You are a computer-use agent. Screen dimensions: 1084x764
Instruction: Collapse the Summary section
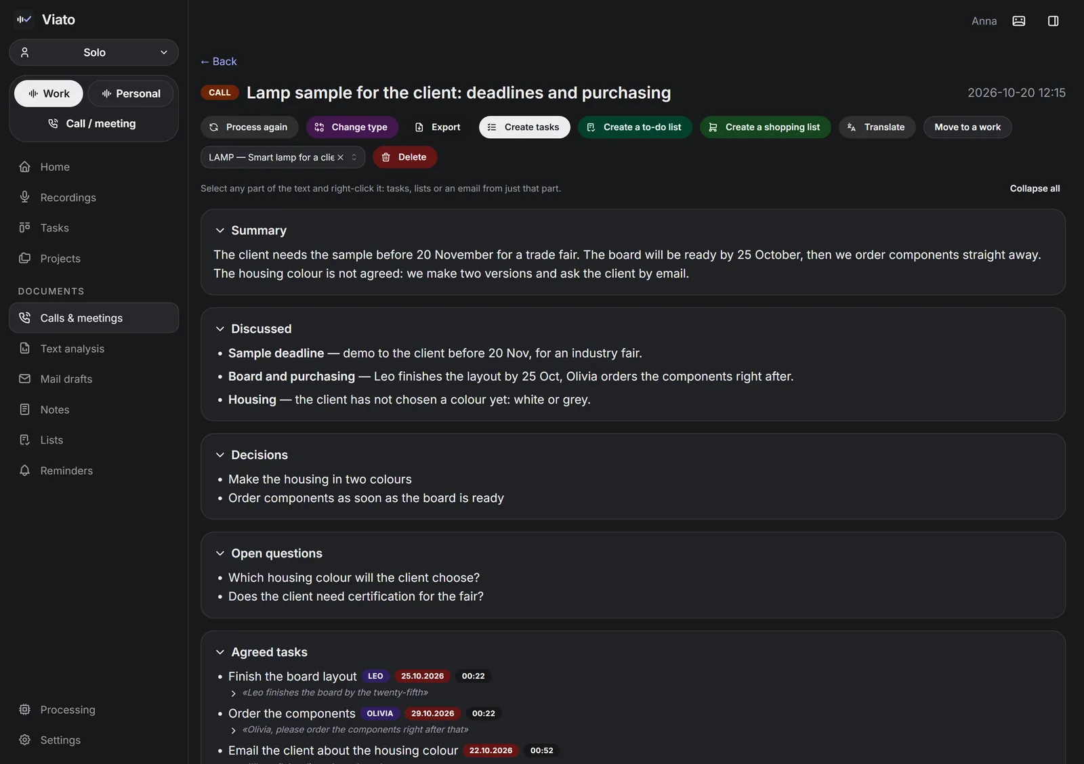(x=220, y=230)
